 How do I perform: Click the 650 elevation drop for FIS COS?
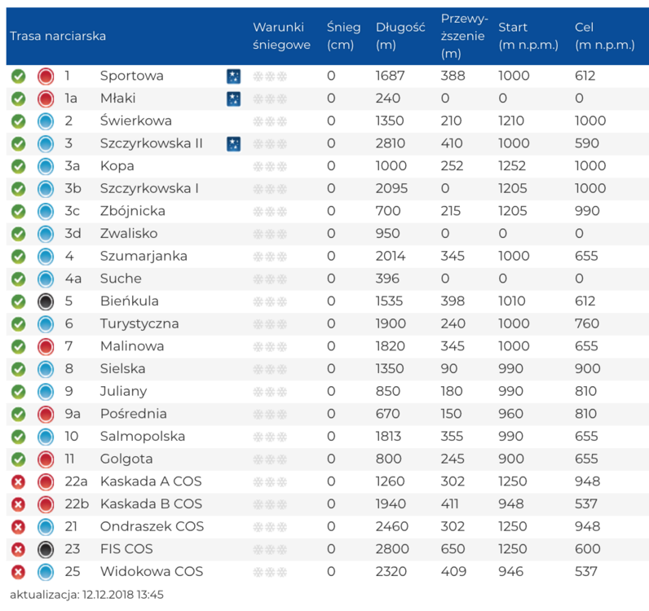click(453, 549)
